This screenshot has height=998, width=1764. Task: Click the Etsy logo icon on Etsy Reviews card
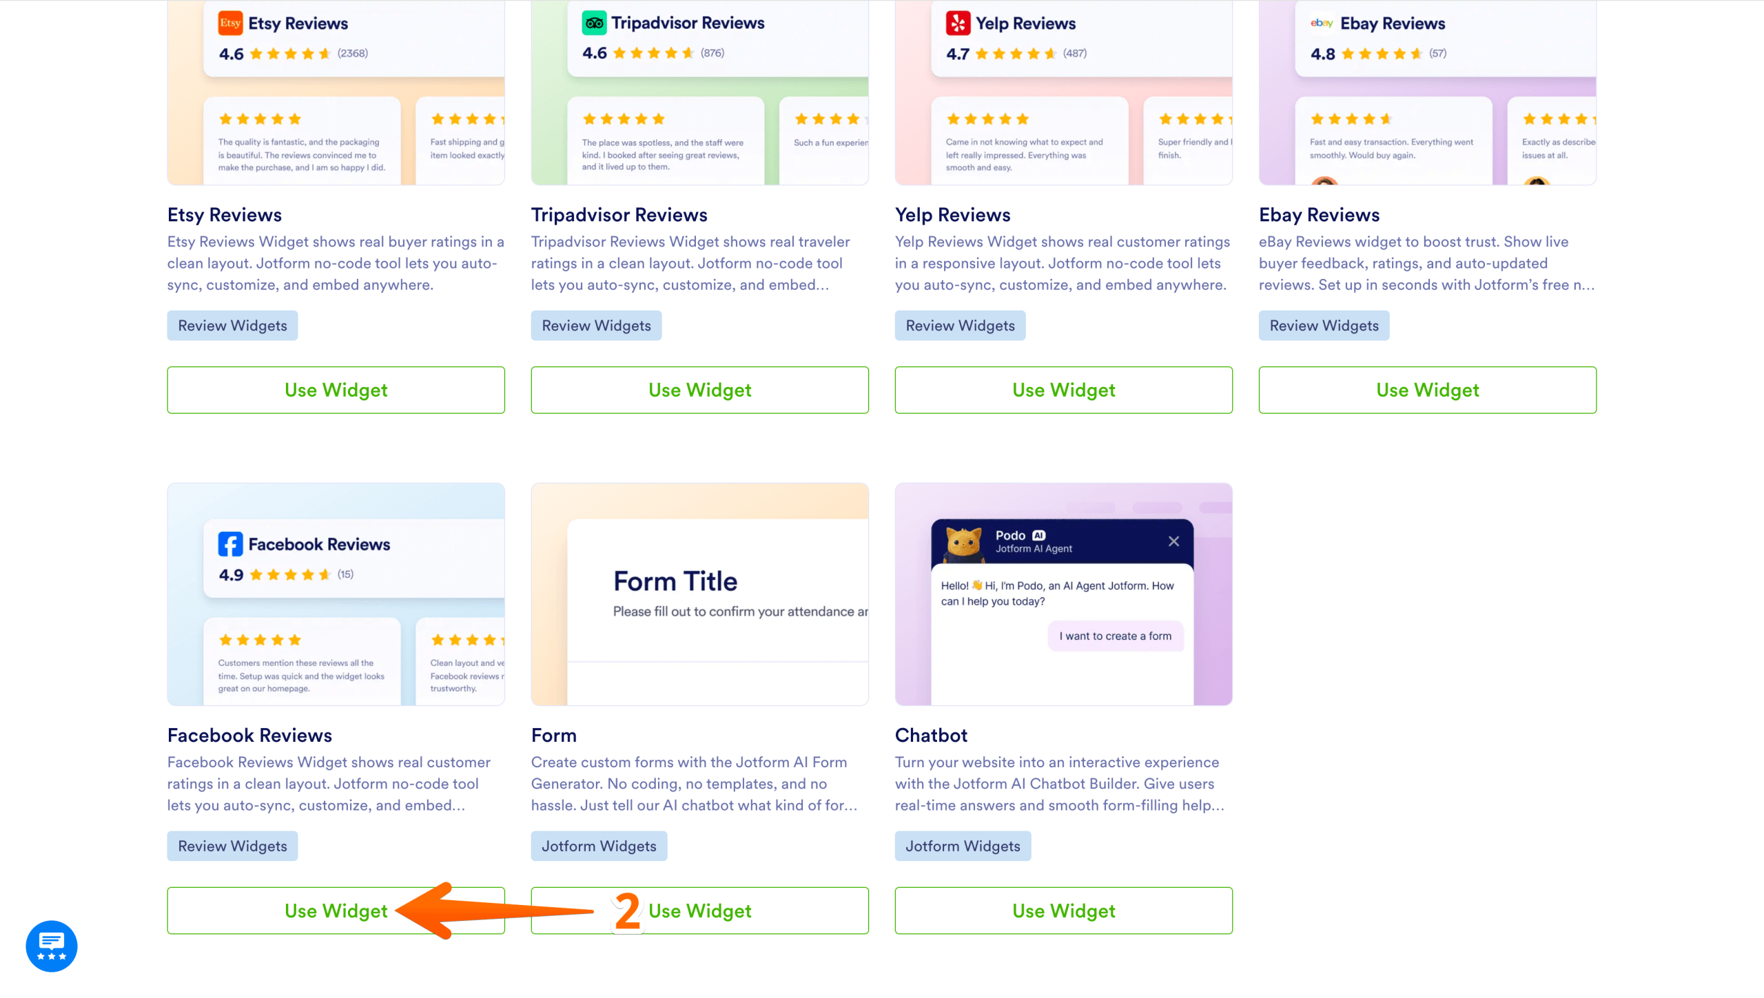pyautogui.click(x=231, y=23)
